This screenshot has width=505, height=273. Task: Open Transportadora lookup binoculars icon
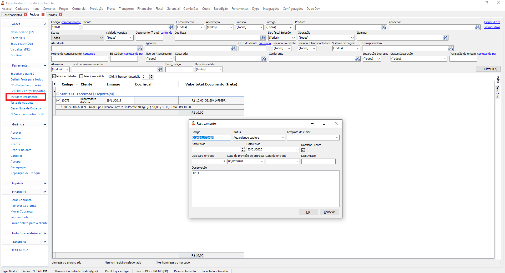451,48
